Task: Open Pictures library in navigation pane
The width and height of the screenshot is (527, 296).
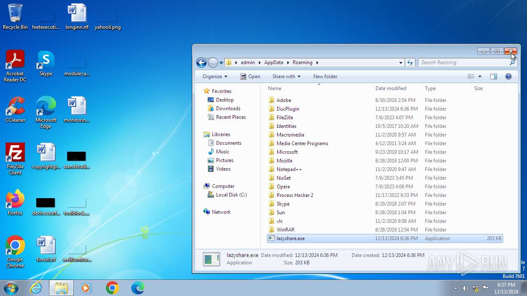Action: coord(225,160)
